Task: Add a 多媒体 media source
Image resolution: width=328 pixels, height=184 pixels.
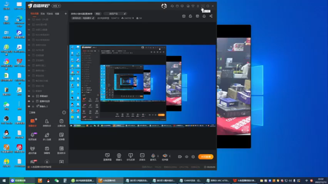Action: click(x=142, y=157)
